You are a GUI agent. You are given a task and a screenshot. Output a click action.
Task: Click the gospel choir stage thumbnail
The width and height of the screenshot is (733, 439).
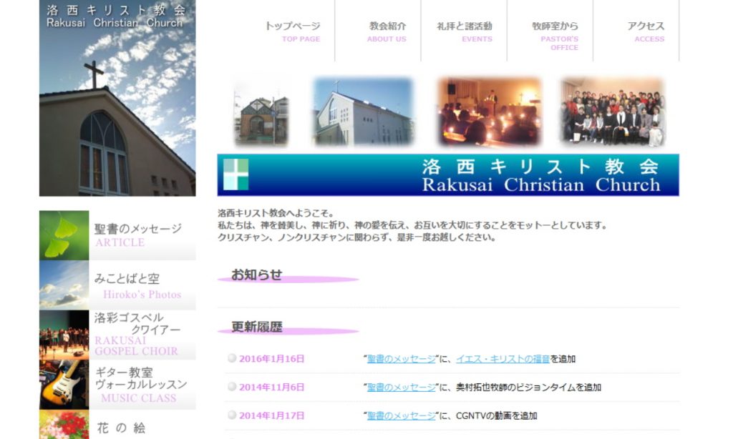(x=64, y=335)
